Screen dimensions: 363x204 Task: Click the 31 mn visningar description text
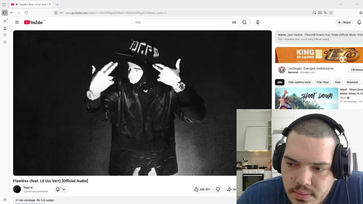pos(34,200)
